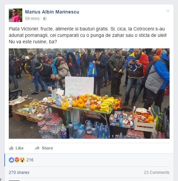This screenshot has height=181, width=178.
Task: Click the post text starting 'Piata Victoriei'
Action: click(88, 35)
